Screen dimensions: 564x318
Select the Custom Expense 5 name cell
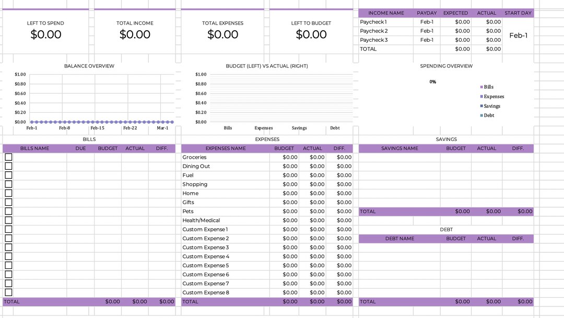[226, 265]
